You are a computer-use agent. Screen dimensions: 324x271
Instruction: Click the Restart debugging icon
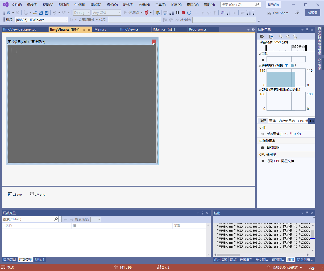point(189,12)
